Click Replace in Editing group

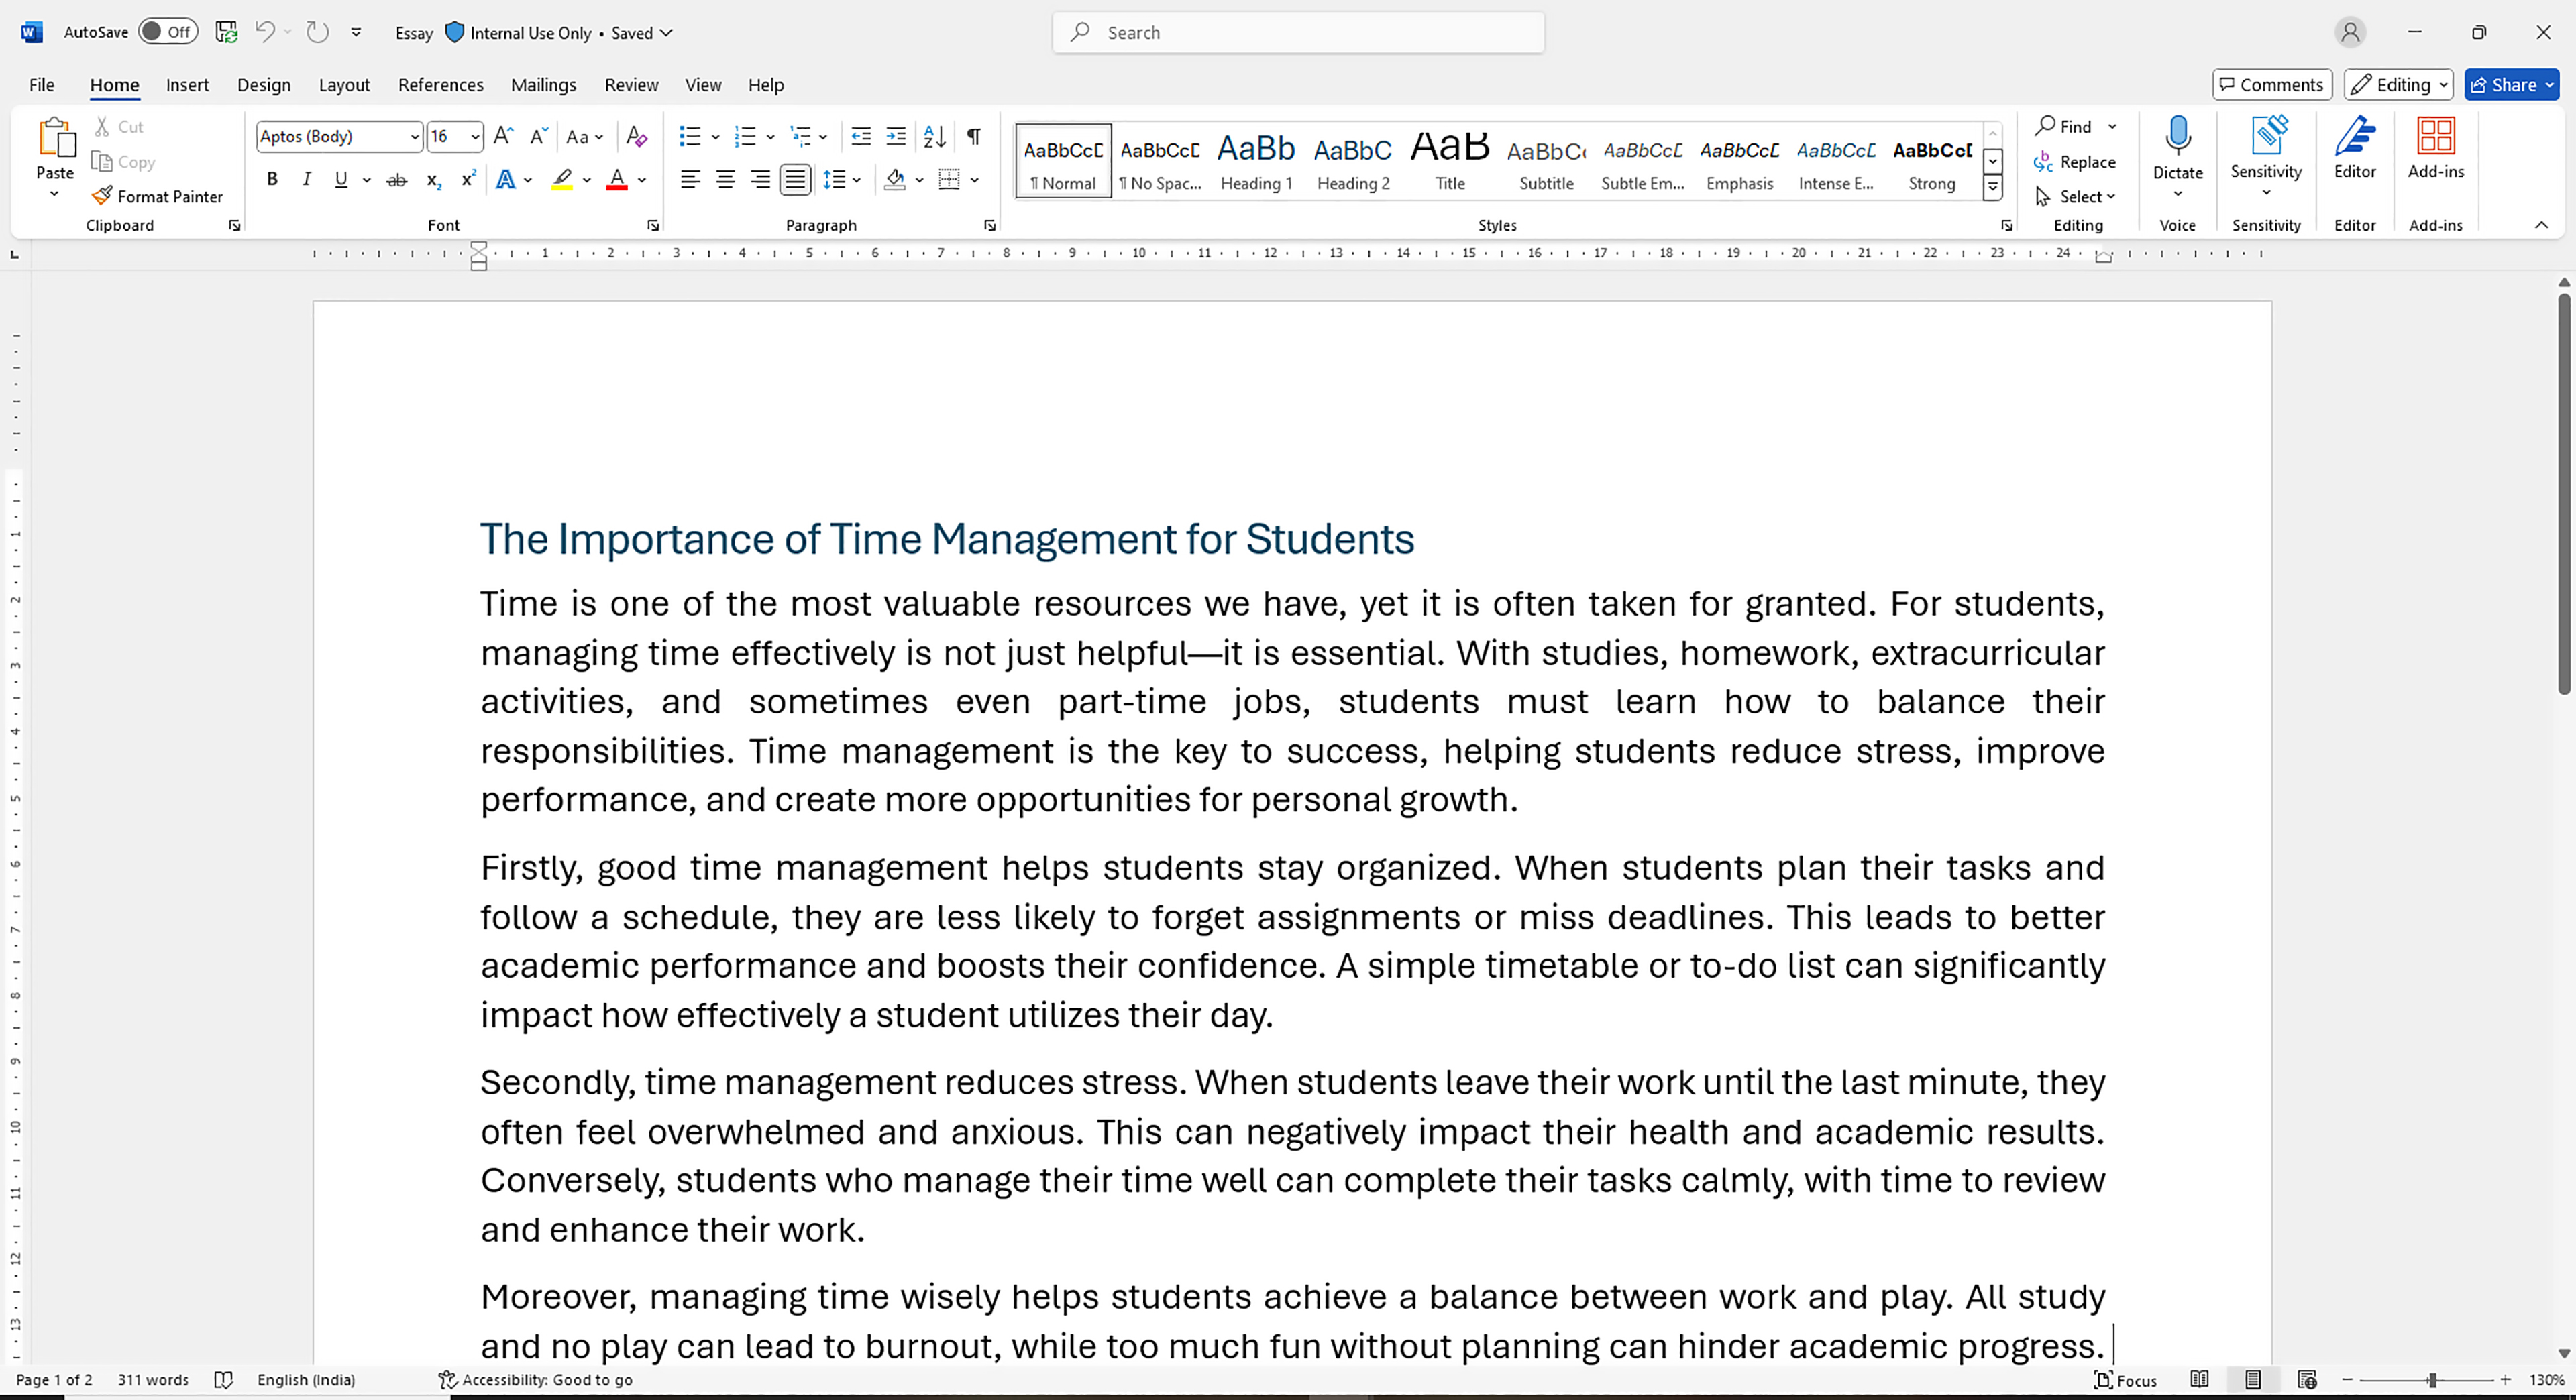tap(2075, 162)
